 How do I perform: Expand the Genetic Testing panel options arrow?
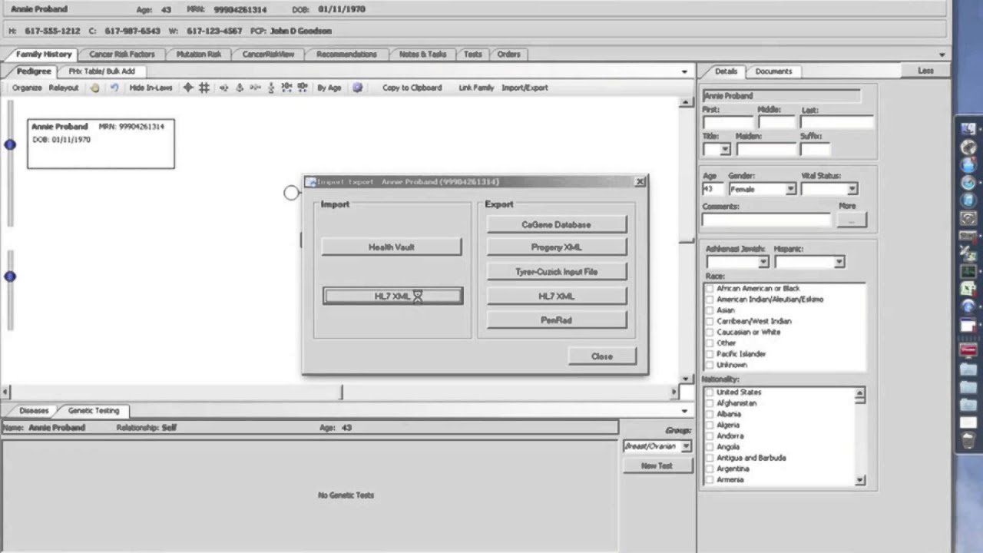(684, 411)
